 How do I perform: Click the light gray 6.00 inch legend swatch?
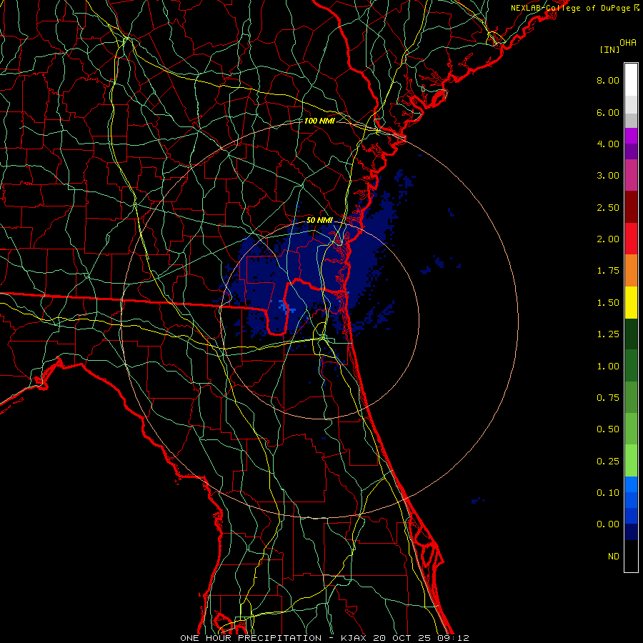631,104
